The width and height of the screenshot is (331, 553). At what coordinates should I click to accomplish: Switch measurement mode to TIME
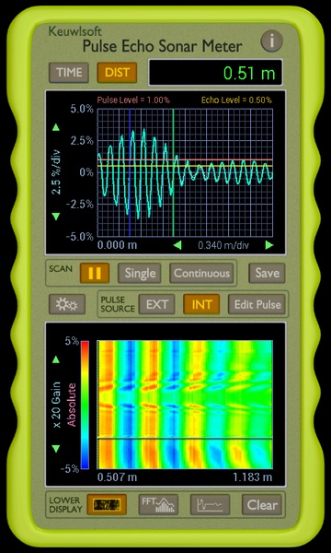[x=69, y=73]
